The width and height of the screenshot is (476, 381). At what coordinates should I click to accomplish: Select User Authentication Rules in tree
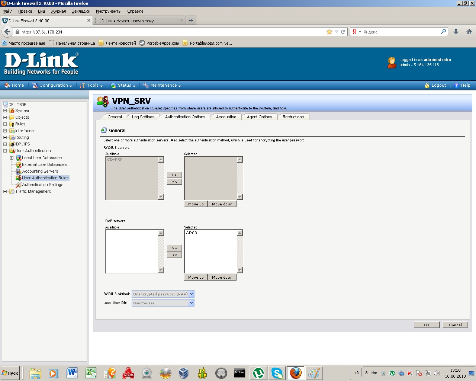tap(45, 178)
